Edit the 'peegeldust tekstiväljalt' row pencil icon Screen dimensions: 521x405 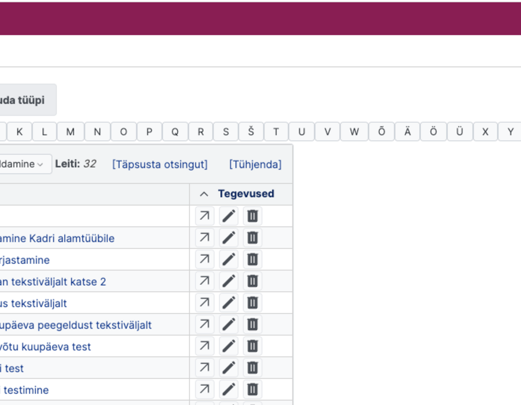tap(229, 325)
